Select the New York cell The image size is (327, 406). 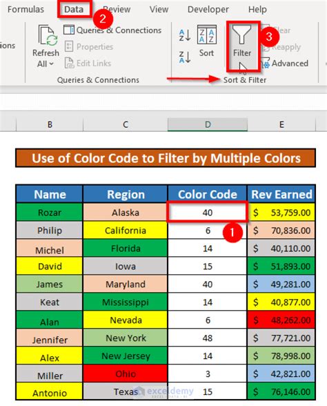(x=126, y=338)
